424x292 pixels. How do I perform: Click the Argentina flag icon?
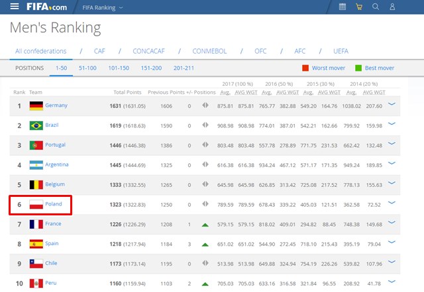click(36, 165)
